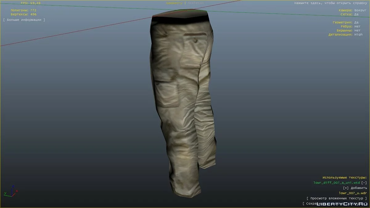The width and height of the screenshot is (370, 208).
Task: Remove texture lowr_diff_007_a_uni.wtd using [-]
Action: [364, 183]
